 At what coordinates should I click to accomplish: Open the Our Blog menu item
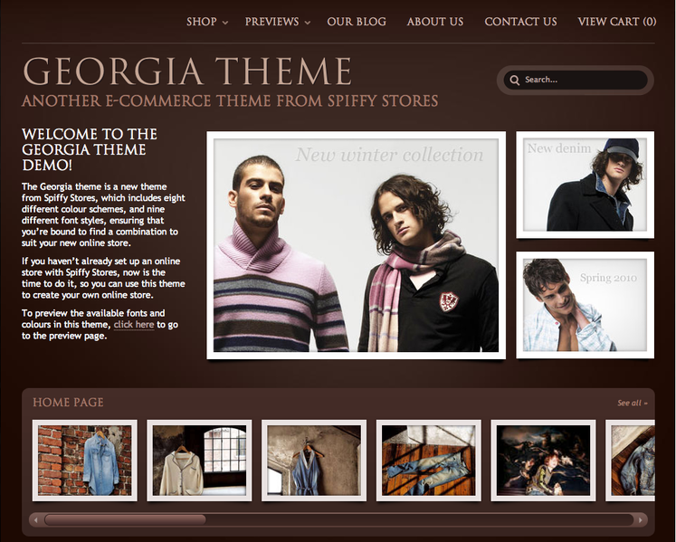[357, 22]
